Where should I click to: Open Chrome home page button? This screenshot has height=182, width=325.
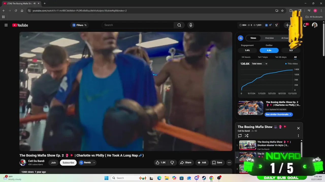coord(22,11)
